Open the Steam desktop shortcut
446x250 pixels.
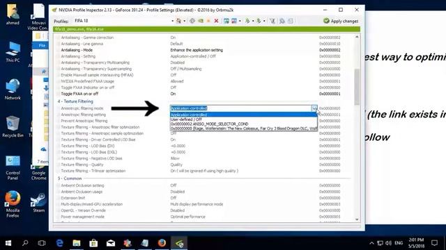pos(39,203)
